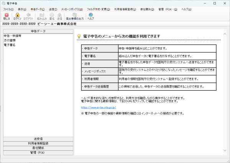Expand the 管理（PCA） sidebar section
Viewport: 230px width, 163px height.
pos(38,153)
